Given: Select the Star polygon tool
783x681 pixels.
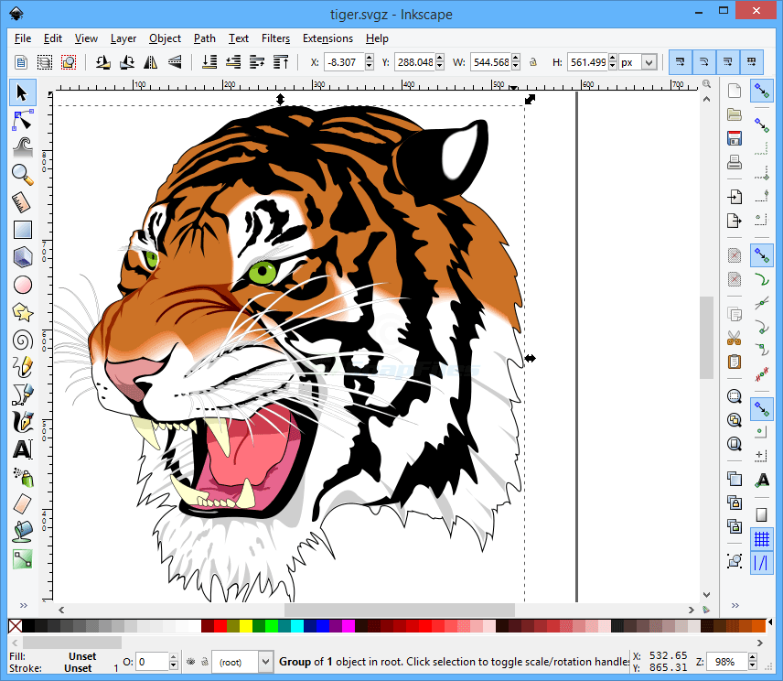Looking at the screenshot, I should 23,312.
